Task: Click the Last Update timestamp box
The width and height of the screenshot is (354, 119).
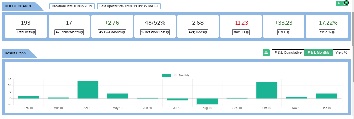Action: coord(129,6)
